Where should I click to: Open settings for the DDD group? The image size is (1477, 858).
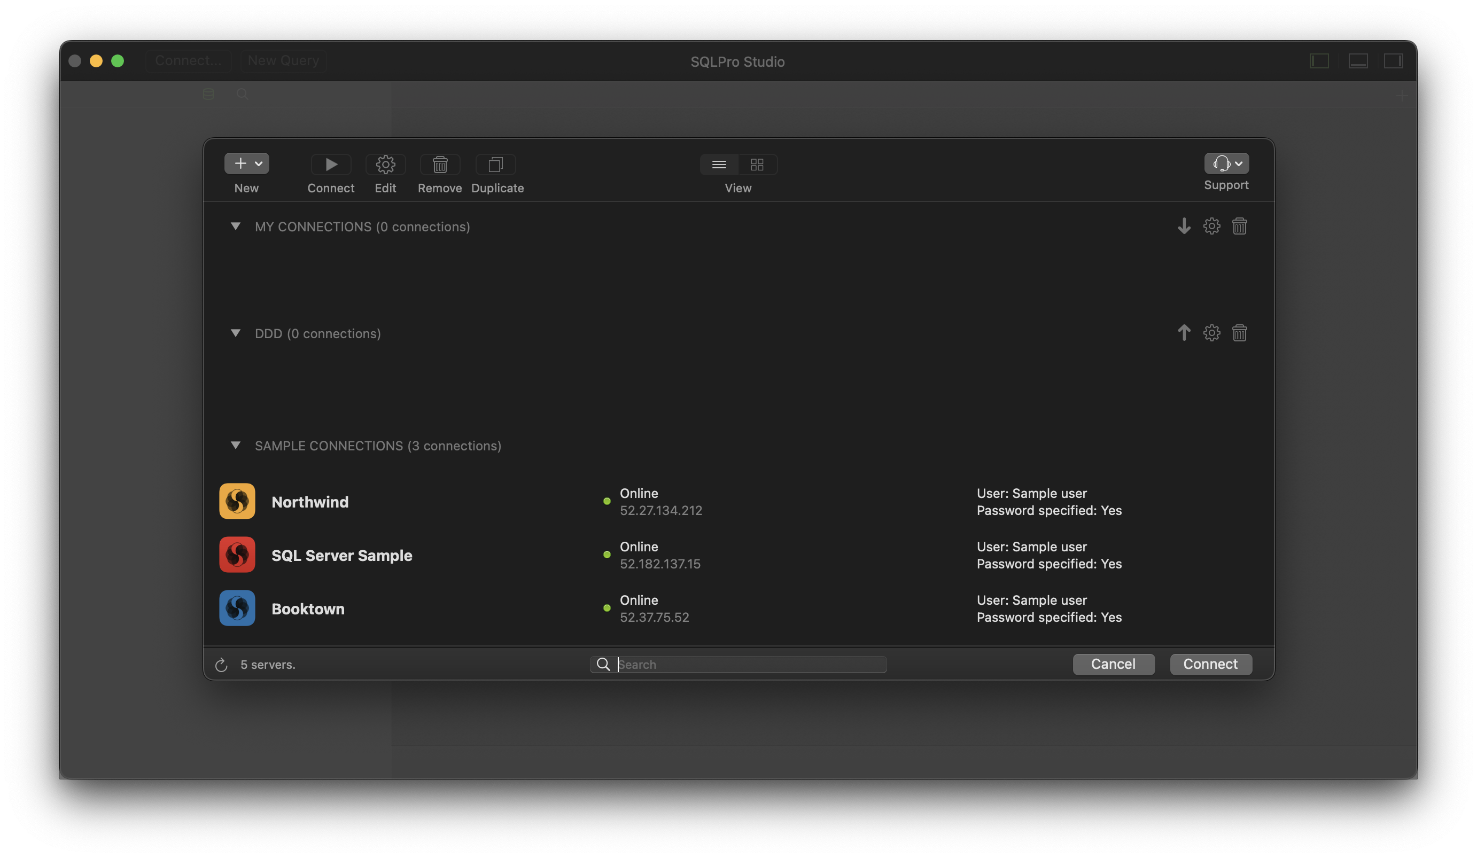1211,333
